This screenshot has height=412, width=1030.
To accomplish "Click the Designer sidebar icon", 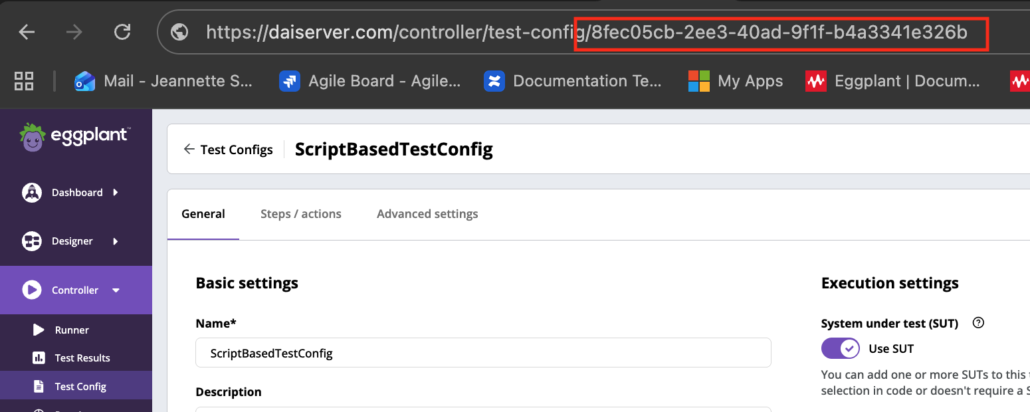I will pos(31,241).
